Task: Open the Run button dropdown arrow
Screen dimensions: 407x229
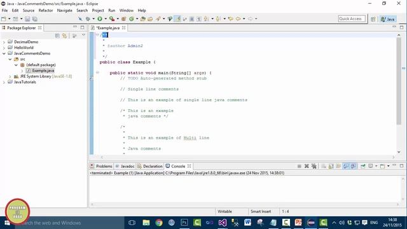Action: tap(106, 19)
